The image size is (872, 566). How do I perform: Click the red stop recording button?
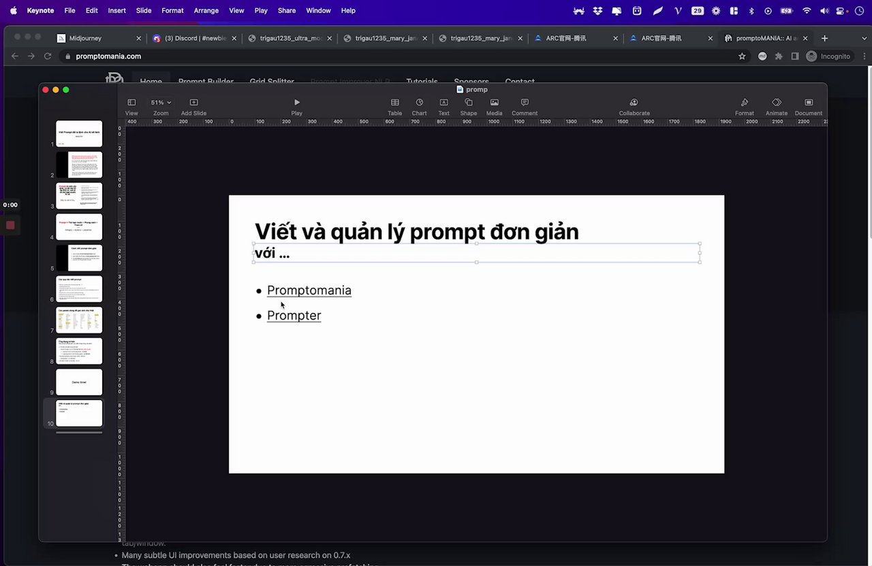pyautogui.click(x=10, y=225)
